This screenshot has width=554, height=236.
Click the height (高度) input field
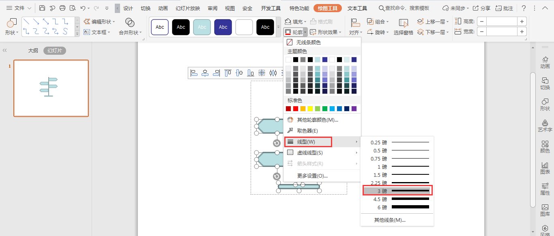coord(502,21)
